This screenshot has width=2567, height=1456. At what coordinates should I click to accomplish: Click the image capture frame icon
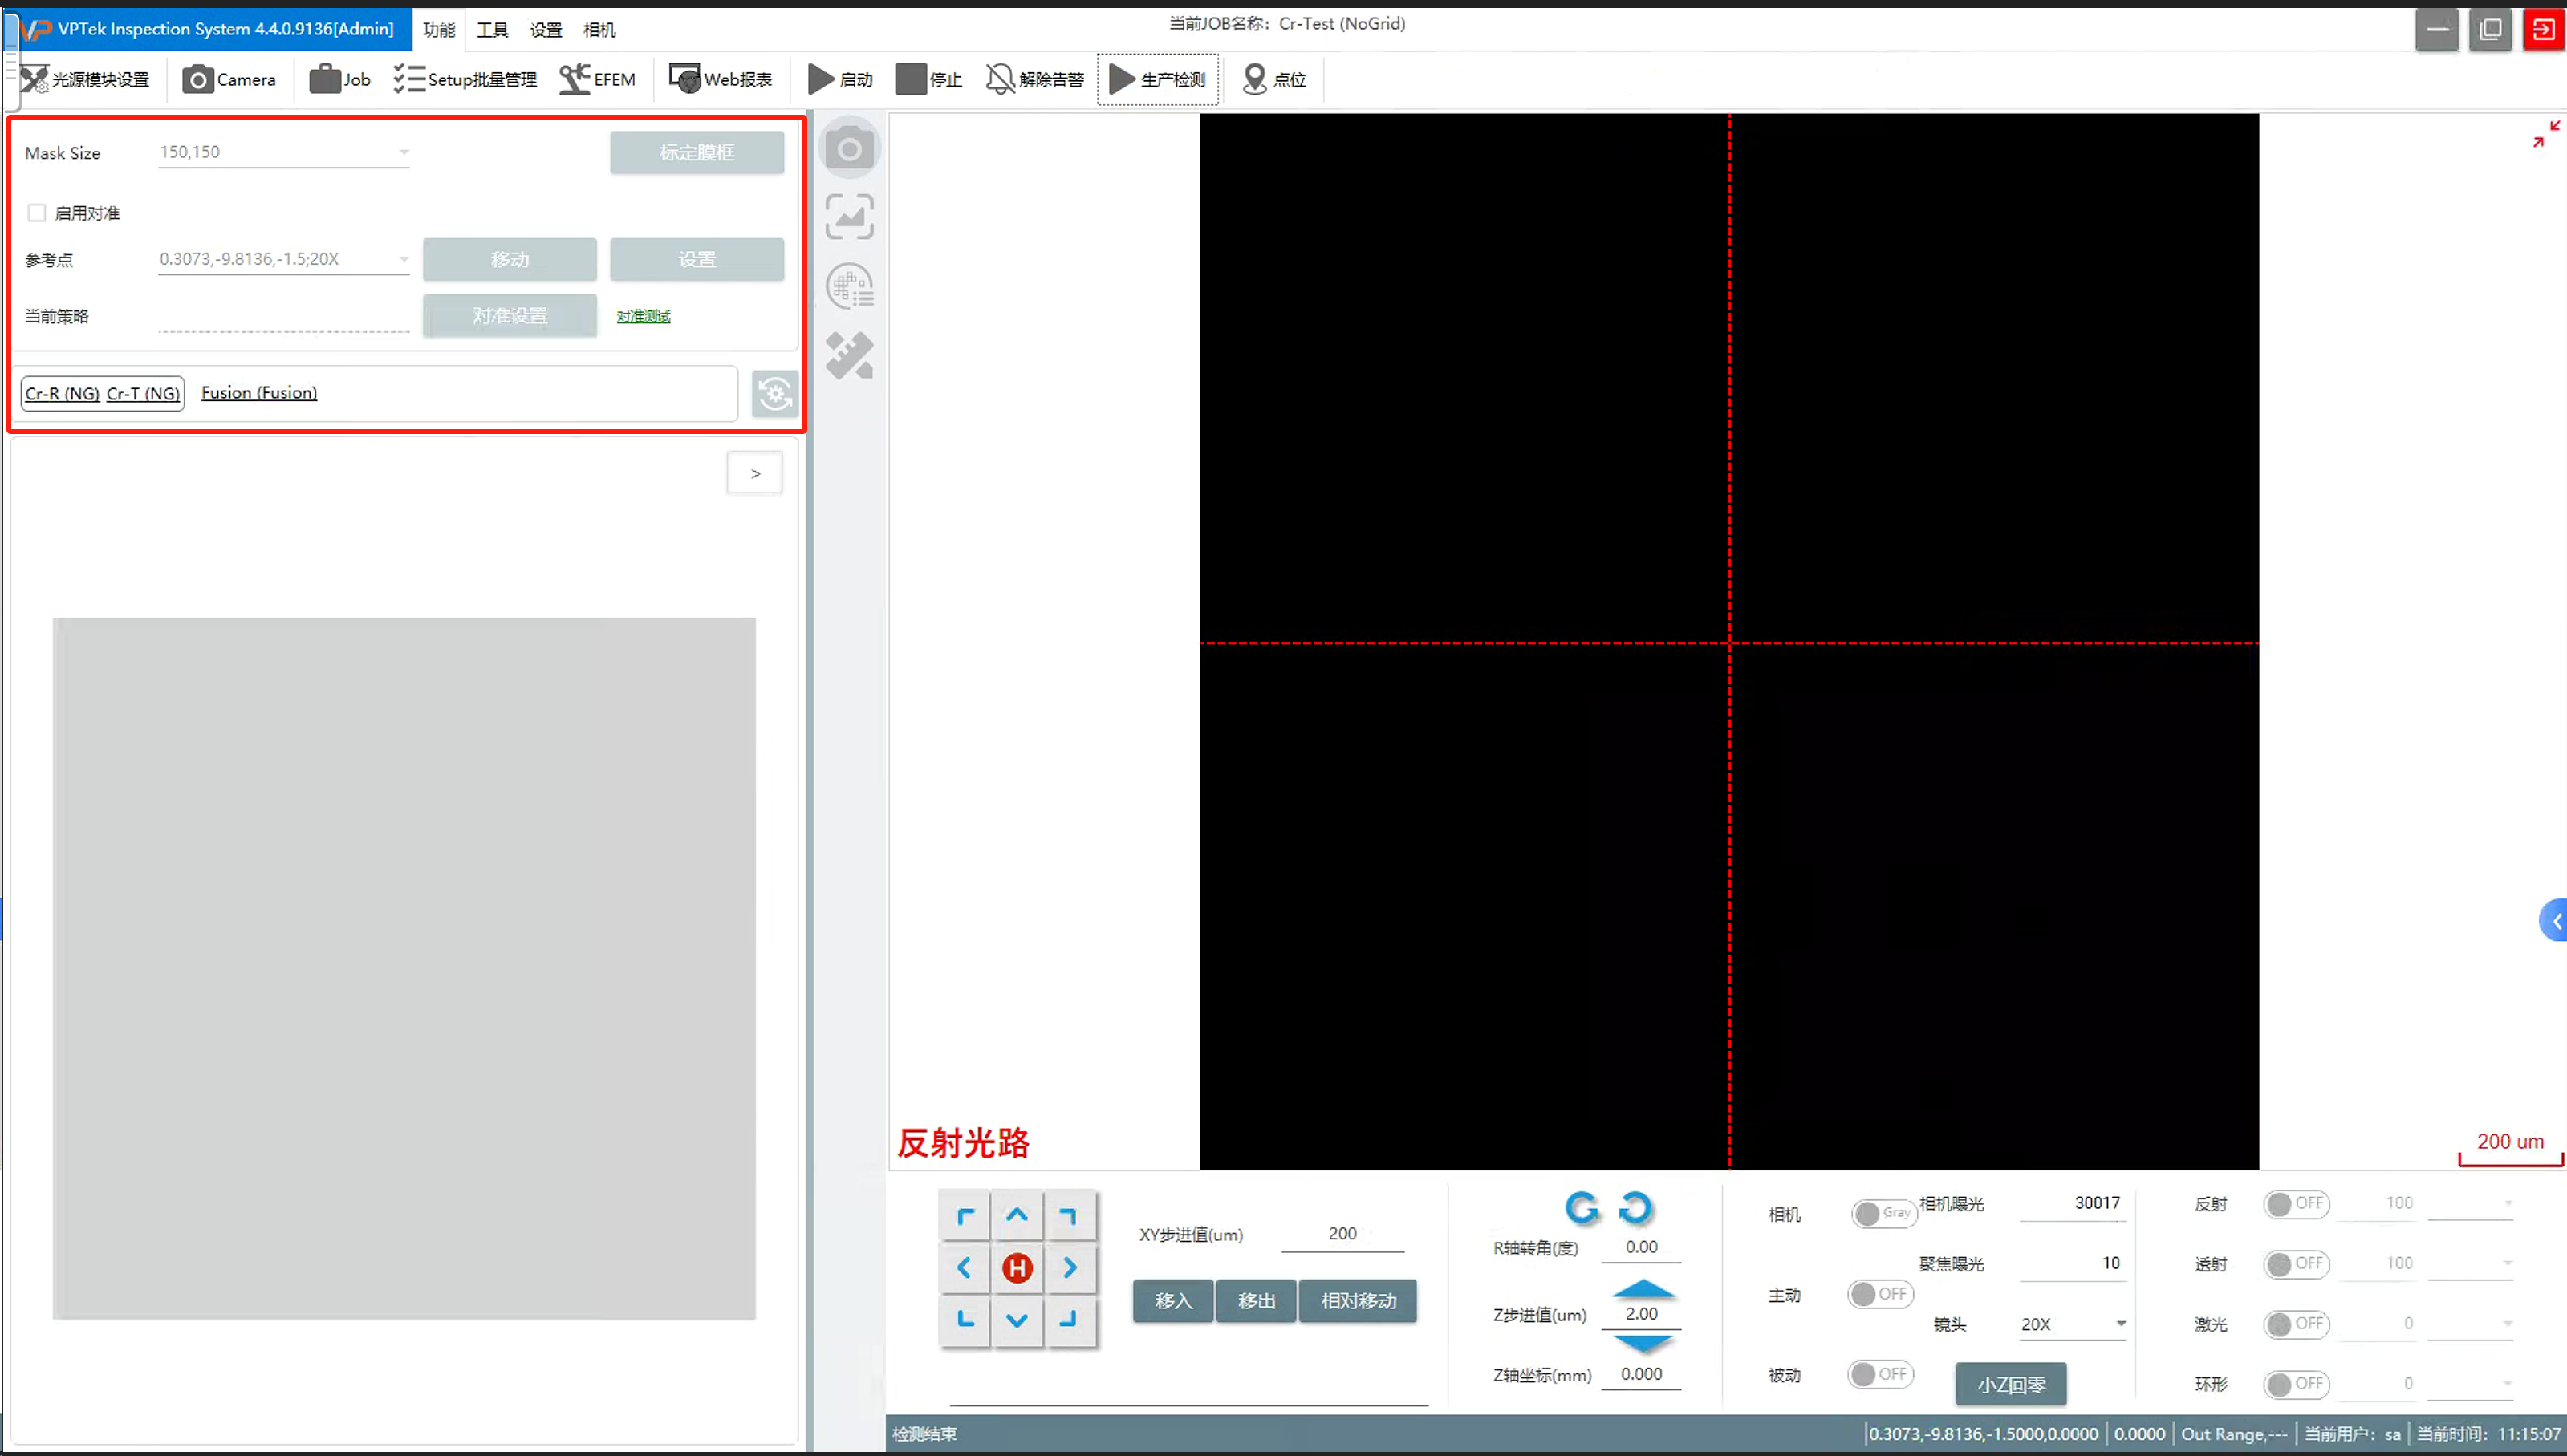coord(849,217)
